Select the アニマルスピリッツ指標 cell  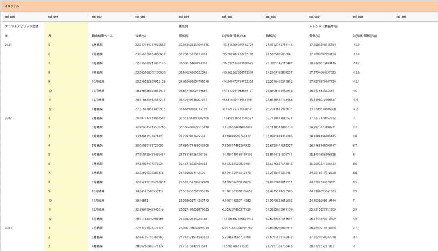[x=21, y=27]
